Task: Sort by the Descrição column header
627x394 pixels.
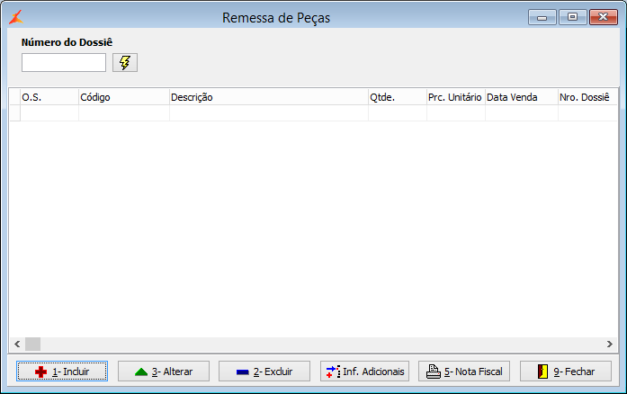Action: 269,97
